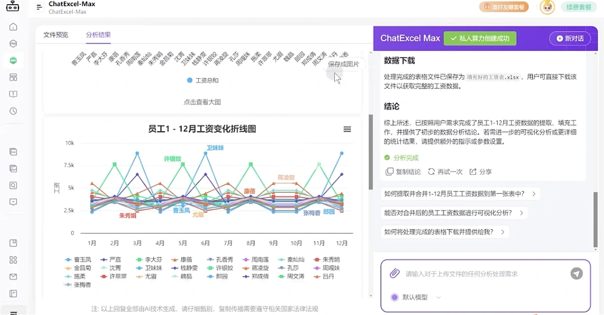This screenshot has width=604, height=315.
Task: Open the notes panel sidebar icon
Action: [13, 294]
